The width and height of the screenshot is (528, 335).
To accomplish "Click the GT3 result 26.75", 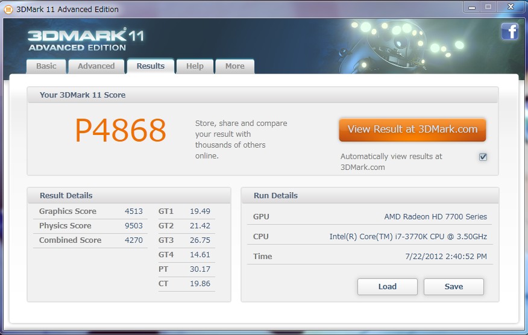I will click(200, 240).
